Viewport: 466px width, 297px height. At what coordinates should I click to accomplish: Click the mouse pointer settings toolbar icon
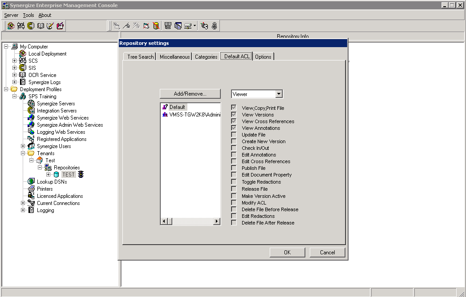(204, 26)
